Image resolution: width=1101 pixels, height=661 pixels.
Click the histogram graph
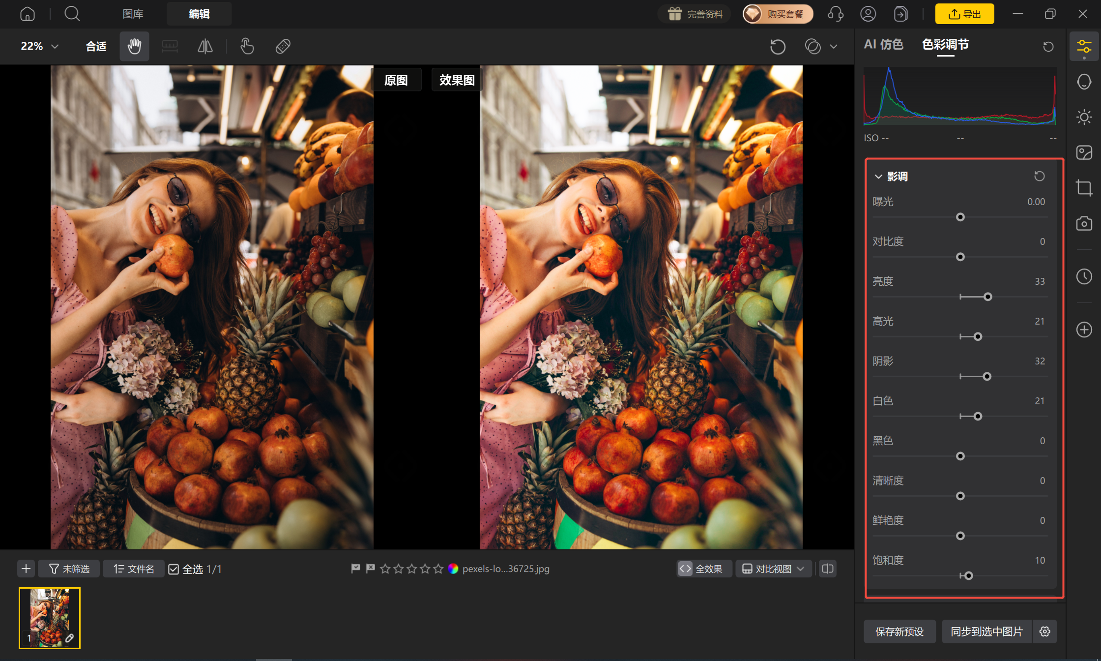(960, 96)
